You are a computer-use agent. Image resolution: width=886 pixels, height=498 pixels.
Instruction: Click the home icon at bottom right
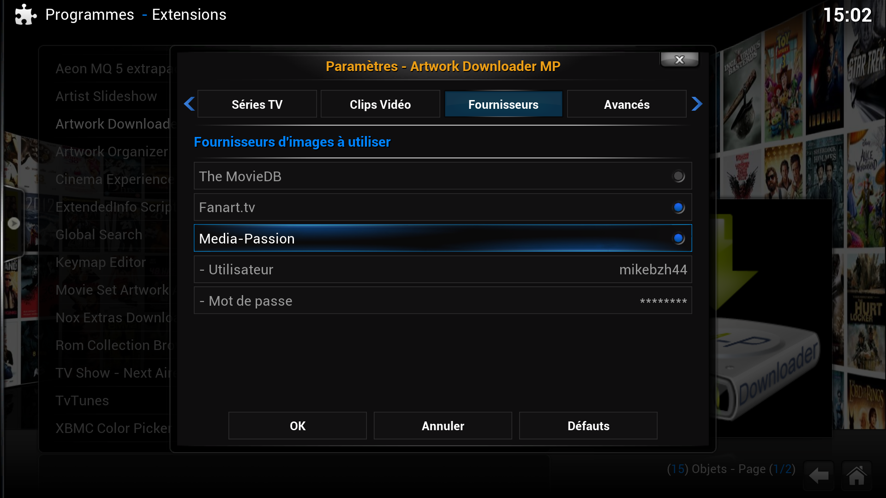point(856,475)
